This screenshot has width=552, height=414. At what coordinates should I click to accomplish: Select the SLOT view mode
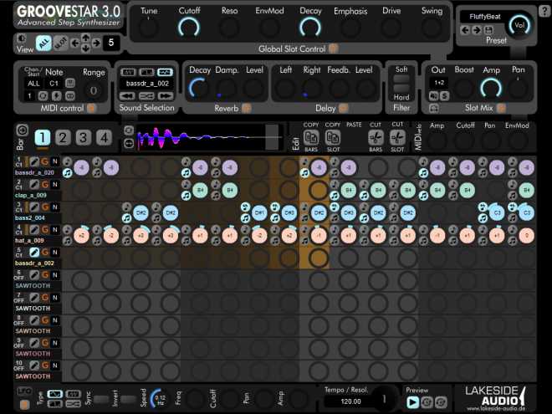click(x=60, y=43)
